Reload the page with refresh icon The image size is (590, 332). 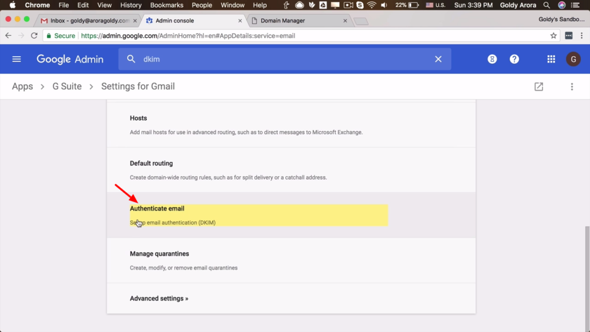pyautogui.click(x=34, y=36)
